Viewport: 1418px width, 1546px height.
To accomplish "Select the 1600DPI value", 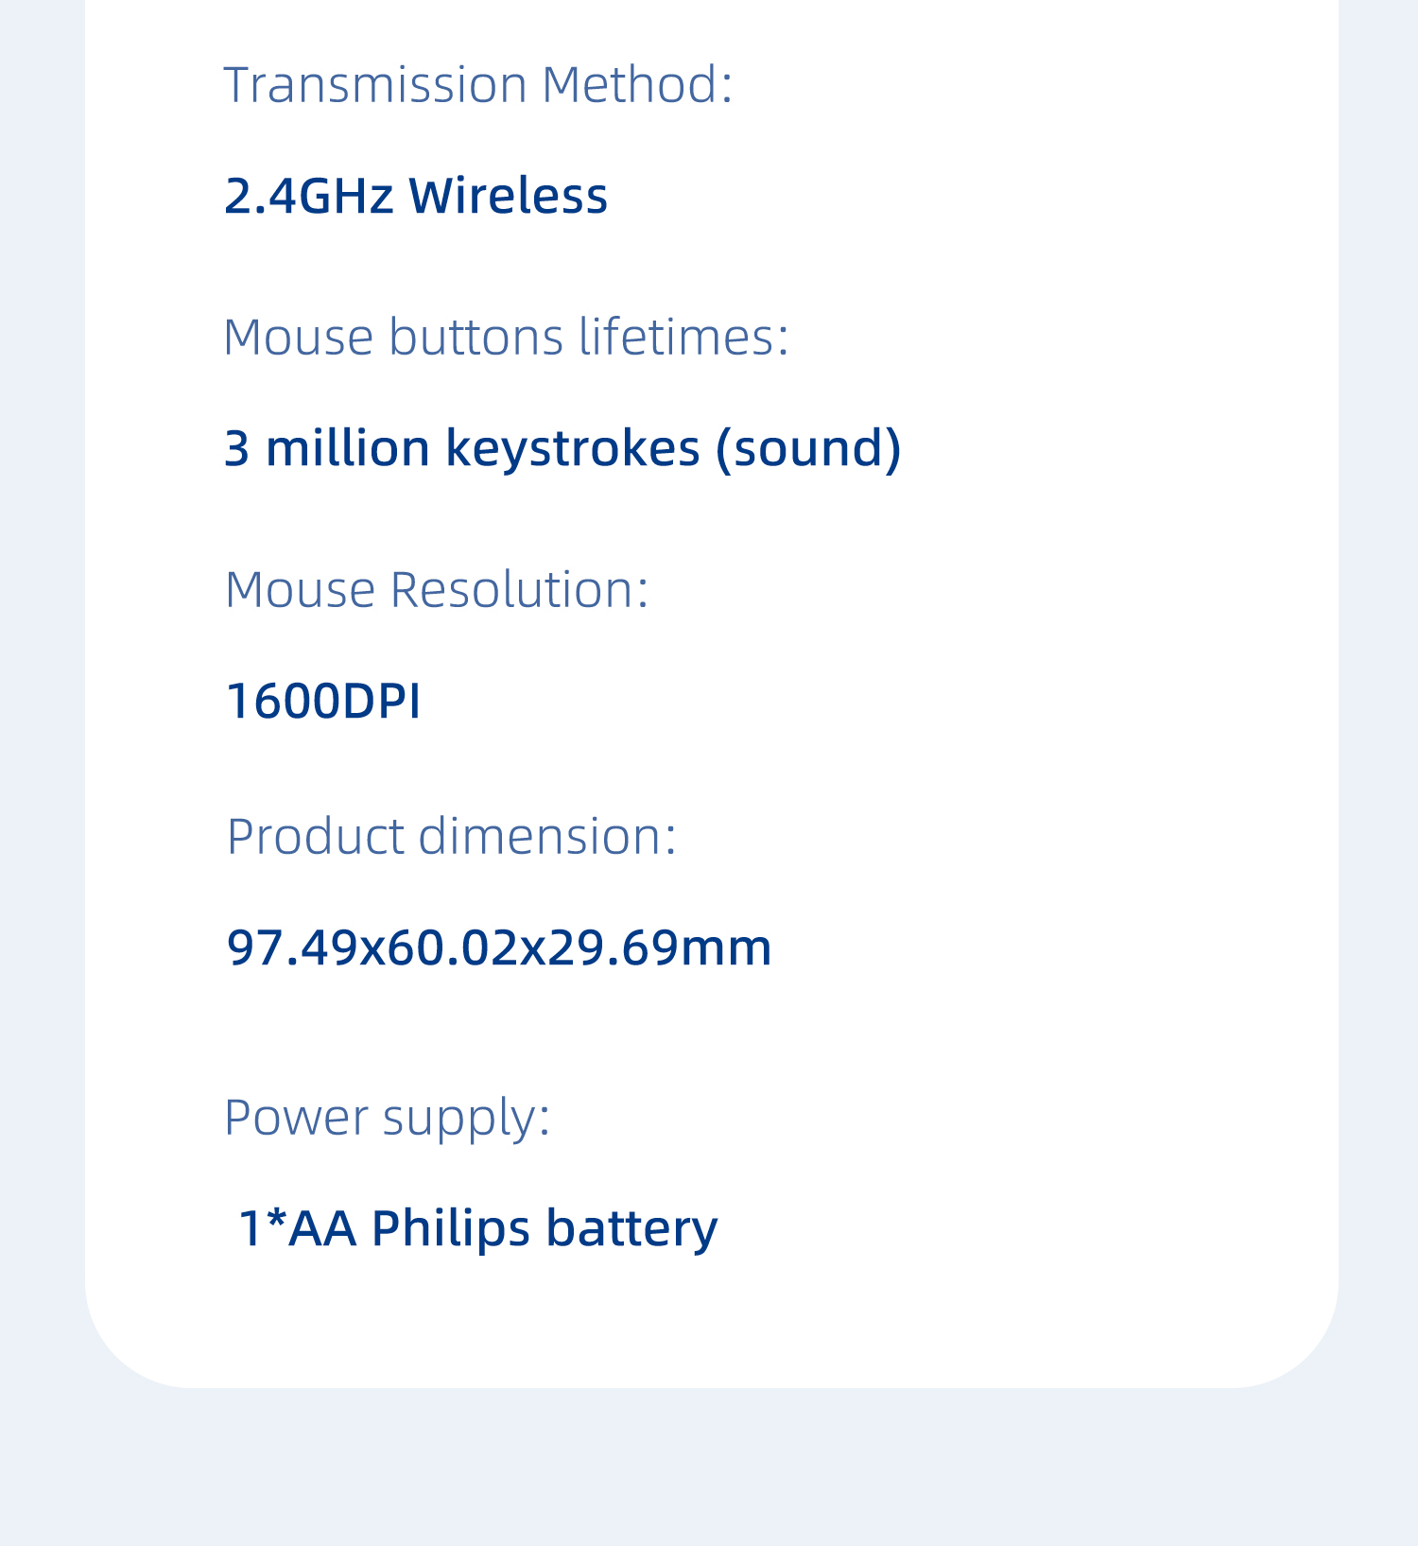I will (323, 701).
